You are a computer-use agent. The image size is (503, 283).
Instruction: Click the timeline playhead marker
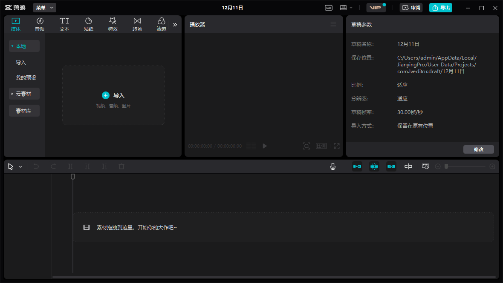point(73,177)
